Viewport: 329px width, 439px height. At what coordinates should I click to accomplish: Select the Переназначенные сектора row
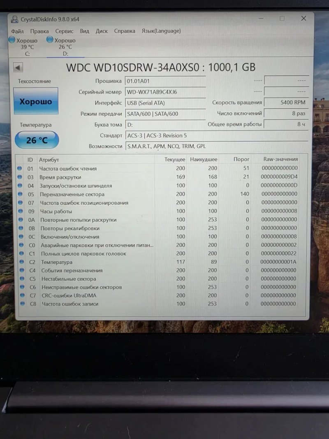pyautogui.click(x=158, y=194)
